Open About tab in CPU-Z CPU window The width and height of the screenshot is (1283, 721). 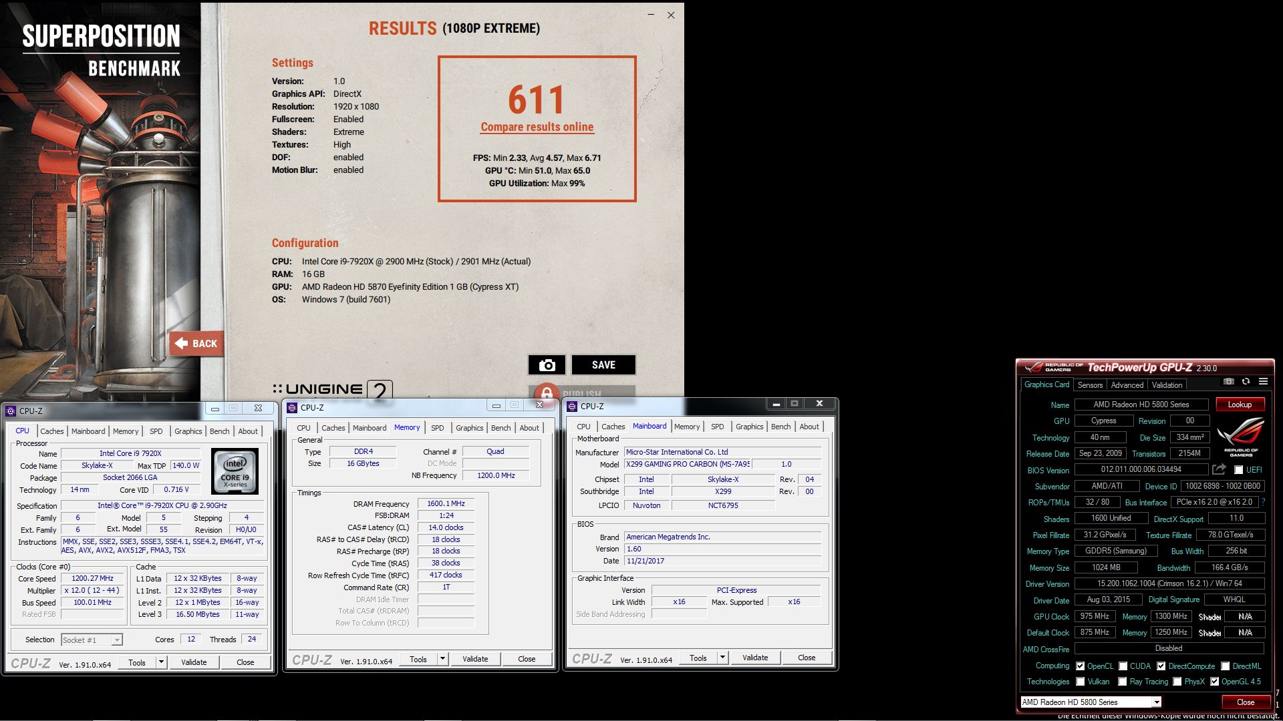tap(248, 431)
